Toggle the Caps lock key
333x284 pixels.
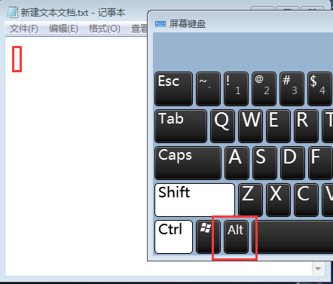click(x=188, y=163)
